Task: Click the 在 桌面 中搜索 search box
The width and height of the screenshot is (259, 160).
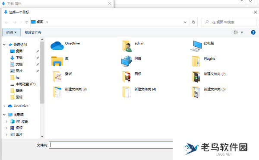Action: 229,22
